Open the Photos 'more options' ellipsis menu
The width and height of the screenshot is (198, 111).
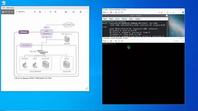pyautogui.click(x=87, y=12)
